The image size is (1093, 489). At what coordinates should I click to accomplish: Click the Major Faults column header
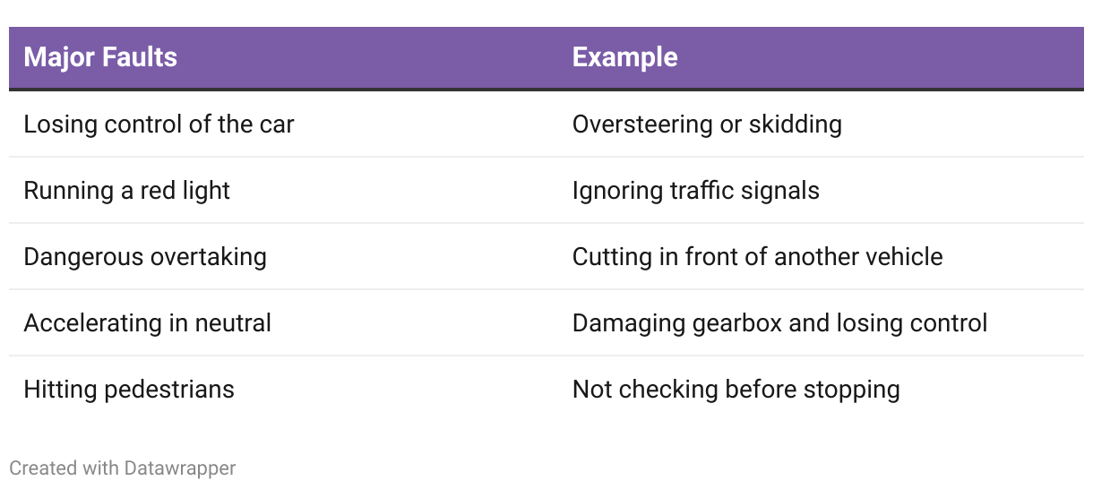[100, 57]
